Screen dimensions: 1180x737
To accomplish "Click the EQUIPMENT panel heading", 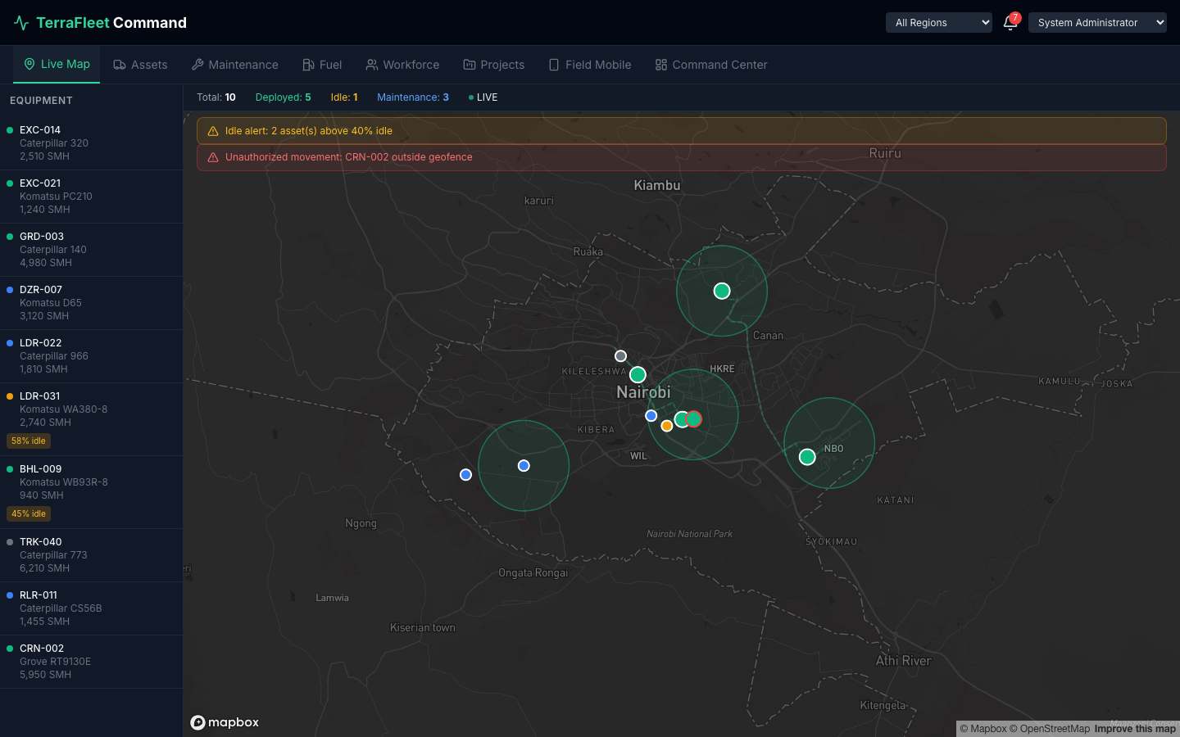I will [41, 101].
